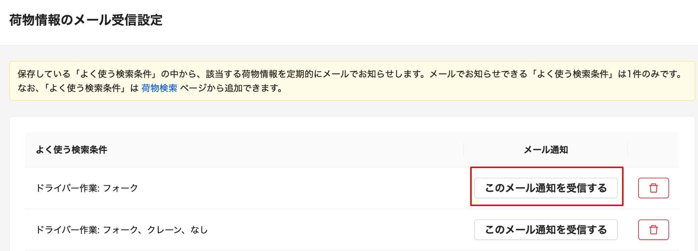Viewport: 698px width, 251px height.
Task: Click the 荷物情報のメール受信設定 page heading
Action: tap(86, 20)
